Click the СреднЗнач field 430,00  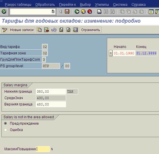point(51,98)
